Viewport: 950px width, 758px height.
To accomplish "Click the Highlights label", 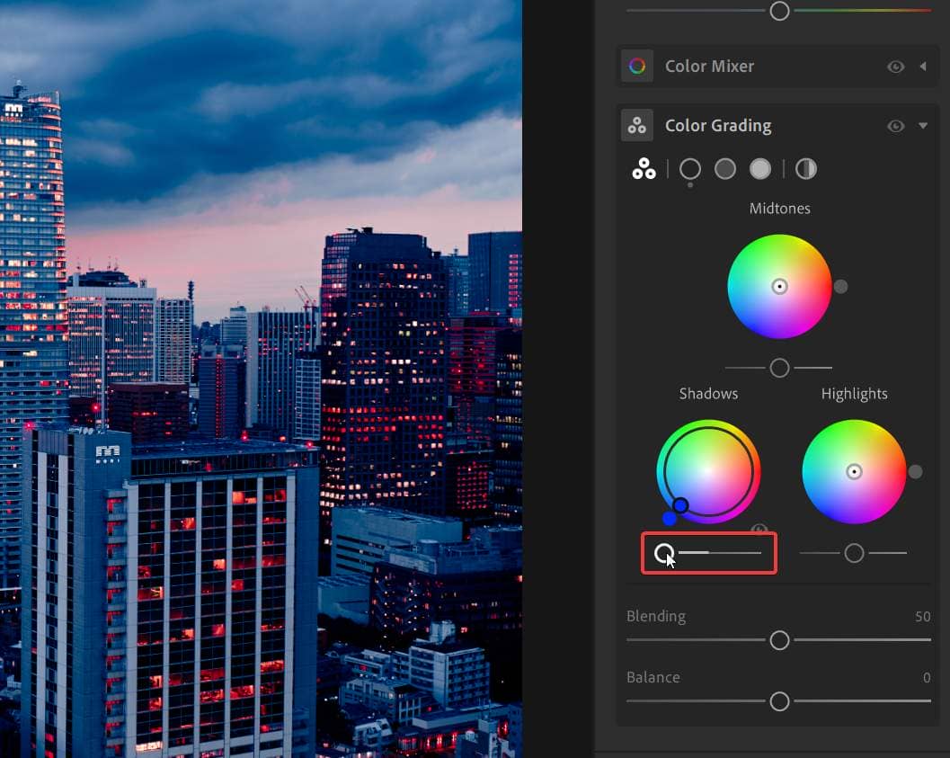I will pyautogui.click(x=854, y=394).
